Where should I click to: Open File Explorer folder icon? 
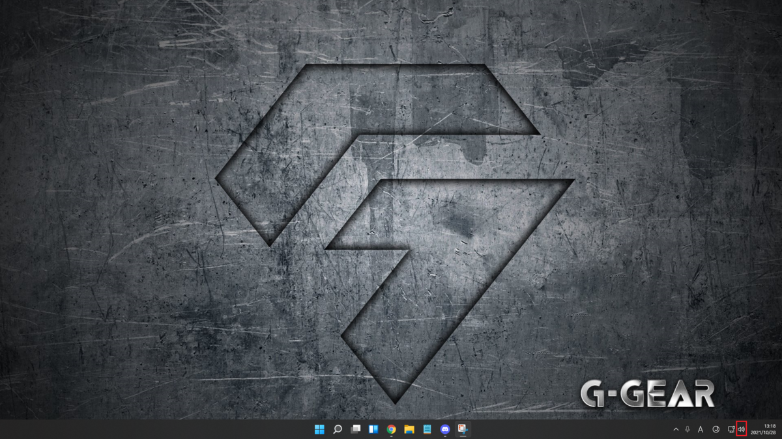409,429
